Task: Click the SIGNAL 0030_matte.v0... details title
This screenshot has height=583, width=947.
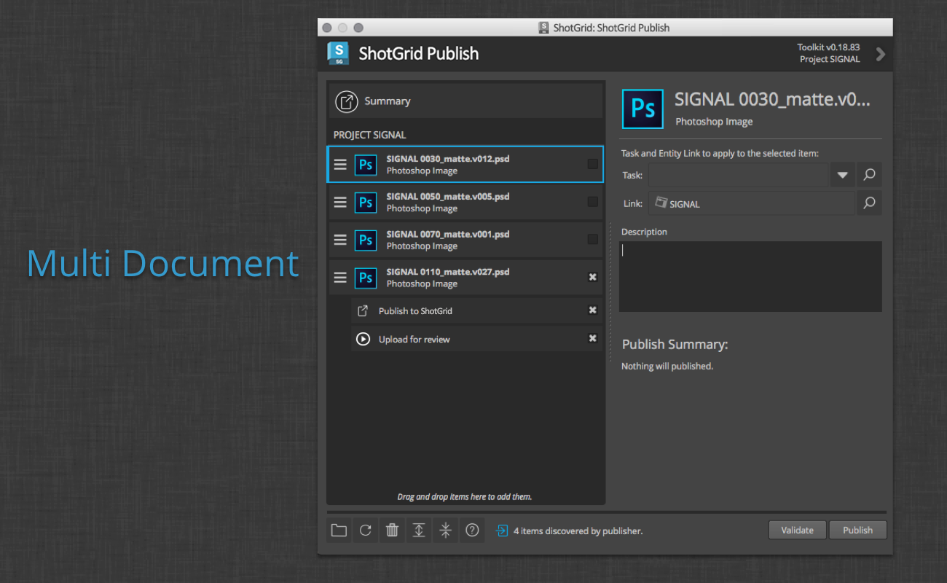Action: 773,99
